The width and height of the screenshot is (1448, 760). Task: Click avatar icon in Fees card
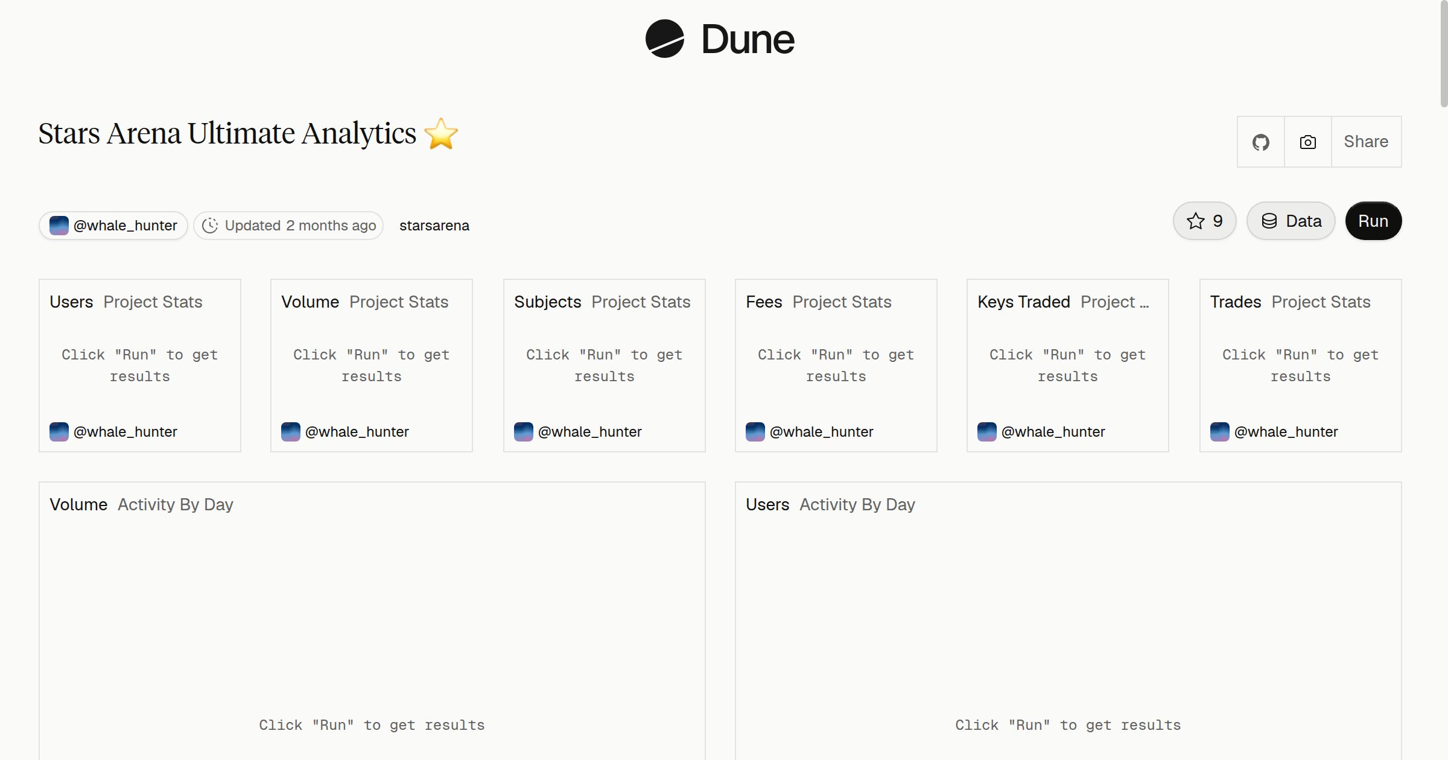[755, 432]
